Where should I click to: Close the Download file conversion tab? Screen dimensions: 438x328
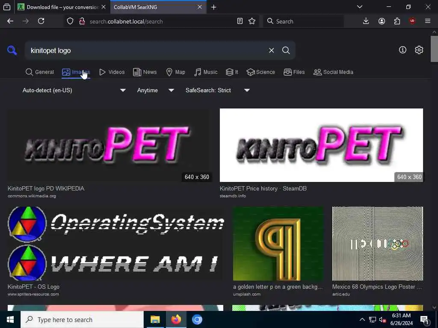tap(104, 7)
